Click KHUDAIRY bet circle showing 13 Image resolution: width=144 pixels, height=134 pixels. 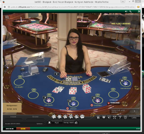pos(98,100)
